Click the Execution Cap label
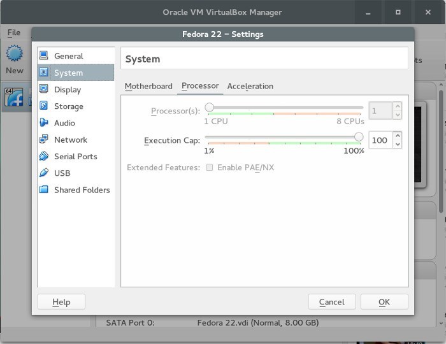 click(x=172, y=141)
